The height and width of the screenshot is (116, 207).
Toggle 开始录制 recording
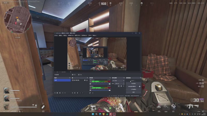pyautogui.click(x=133, y=84)
